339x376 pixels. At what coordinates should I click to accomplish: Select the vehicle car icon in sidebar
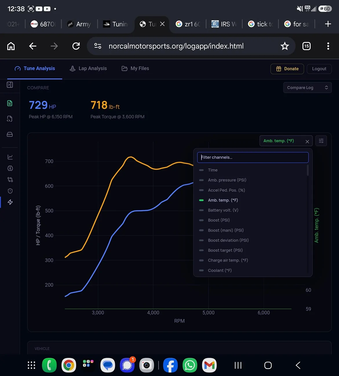[10, 134]
